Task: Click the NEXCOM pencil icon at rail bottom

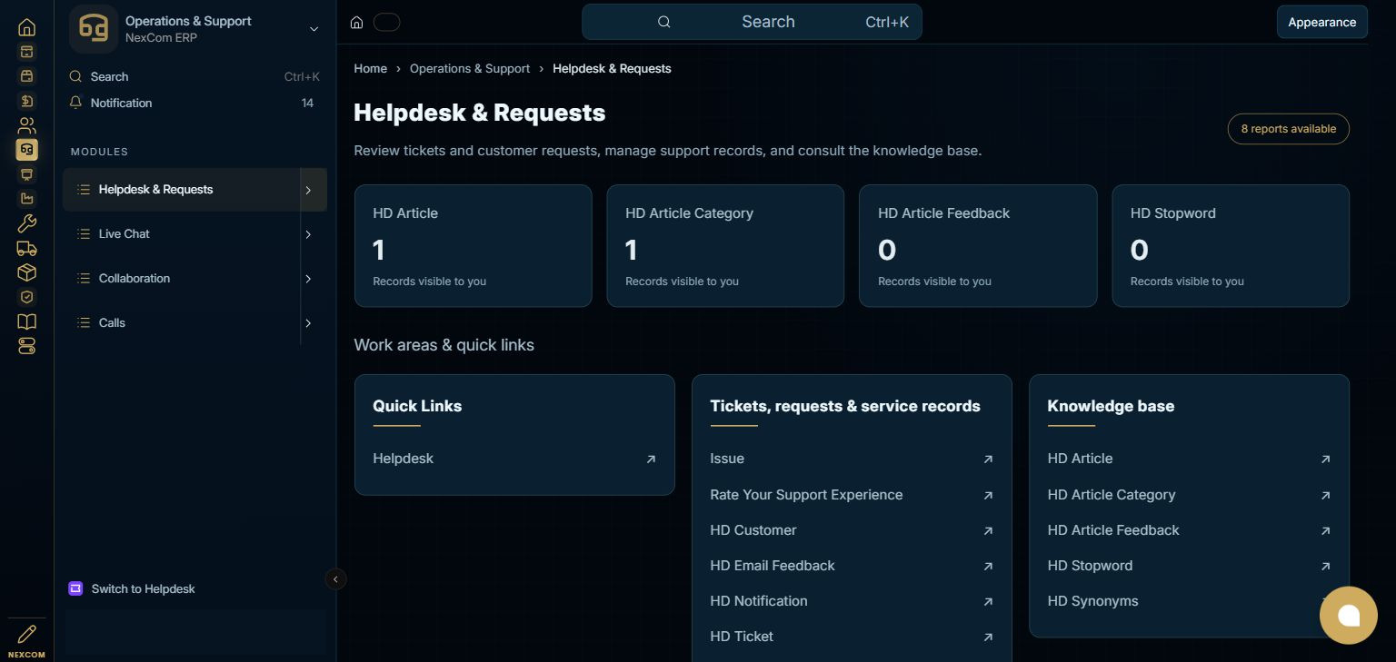Action: (x=26, y=634)
